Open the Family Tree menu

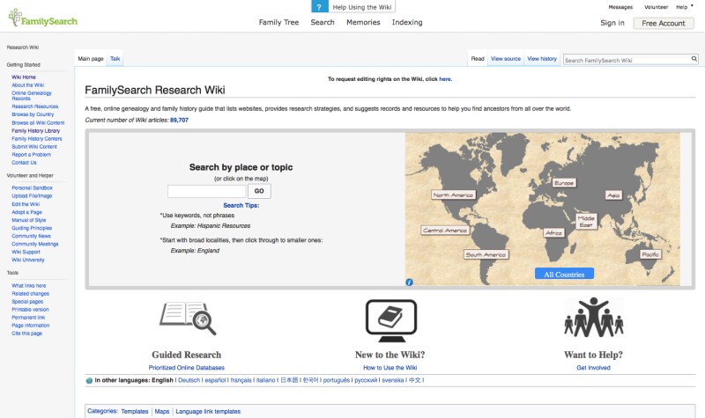tap(278, 22)
